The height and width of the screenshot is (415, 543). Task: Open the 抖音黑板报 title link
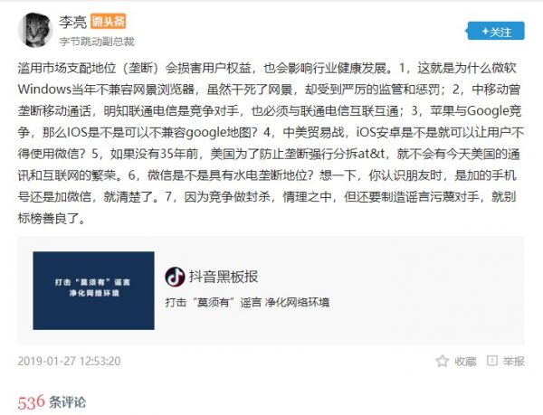point(224,277)
